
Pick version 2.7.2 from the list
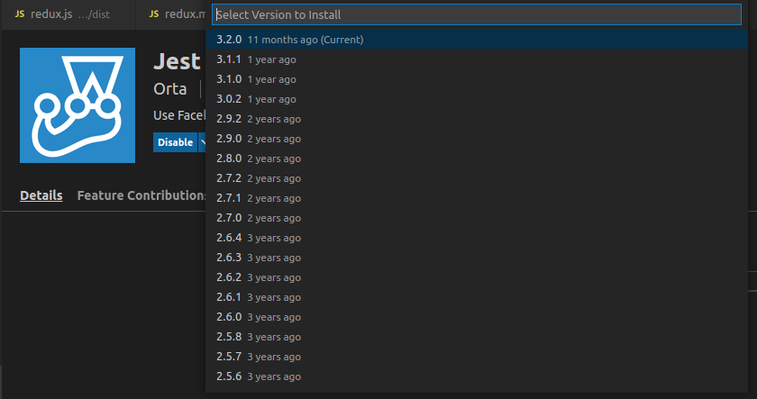[x=477, y=178]
